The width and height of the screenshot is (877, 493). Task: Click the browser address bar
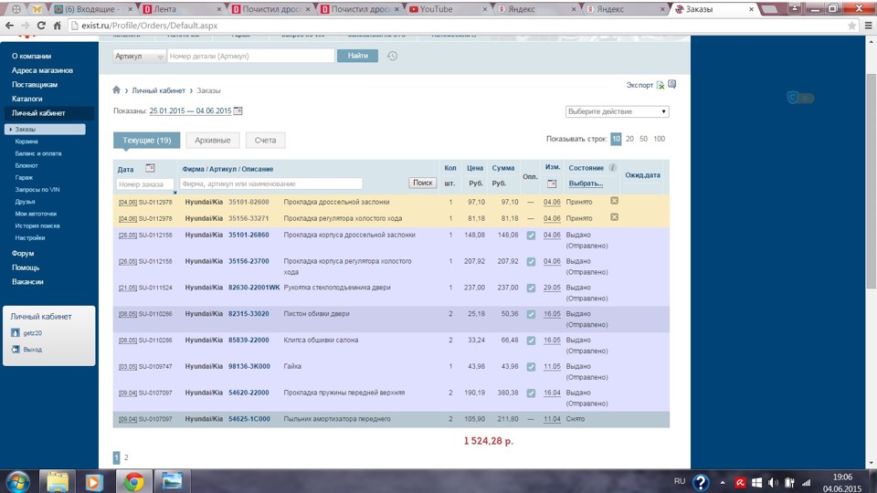coord(459,26)
